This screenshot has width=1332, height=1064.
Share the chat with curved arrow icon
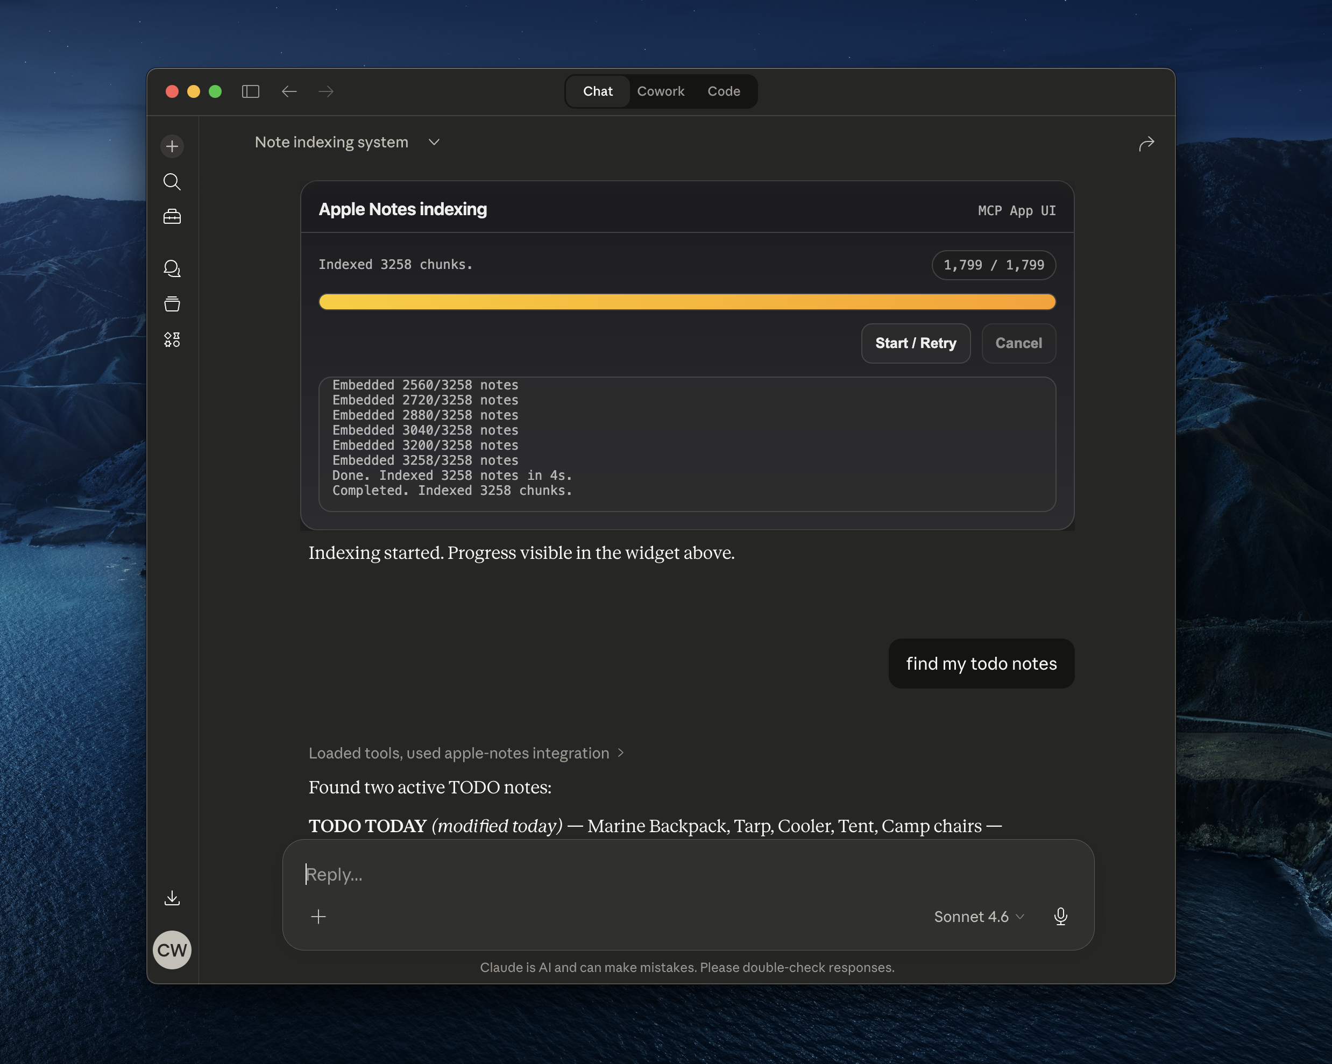point(1146,143)
